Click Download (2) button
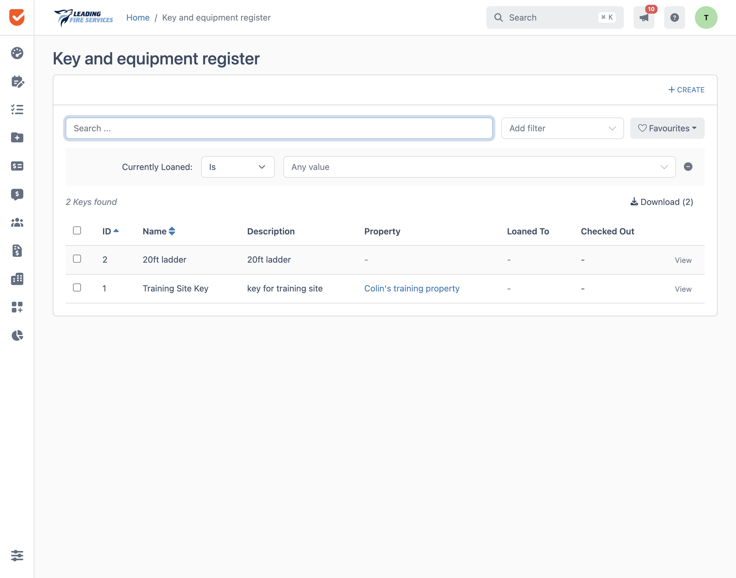This screenshot has height=578, width=736. (x=661, y=202)
